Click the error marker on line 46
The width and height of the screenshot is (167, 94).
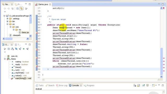(x=37, y=33)
